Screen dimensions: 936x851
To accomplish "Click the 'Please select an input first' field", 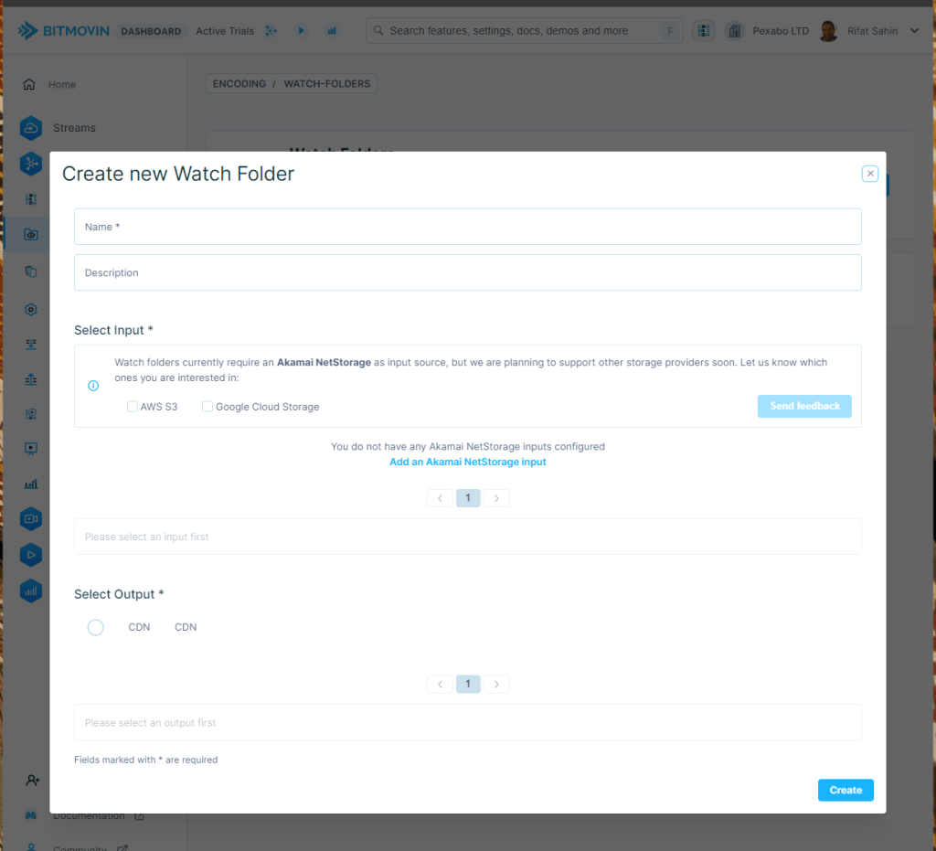I will click(467, 537).
